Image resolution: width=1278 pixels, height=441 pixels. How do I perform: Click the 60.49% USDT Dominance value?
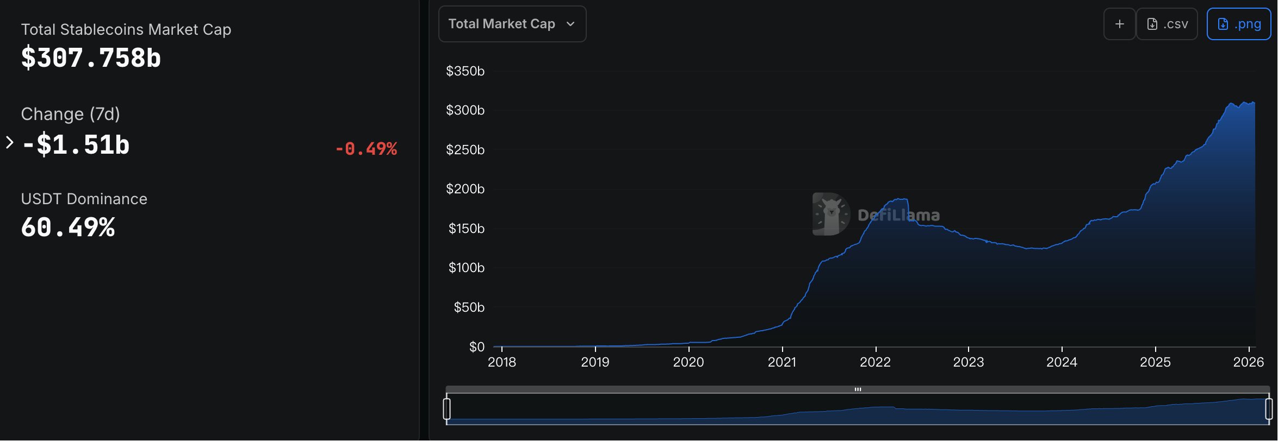pos(68,227)
